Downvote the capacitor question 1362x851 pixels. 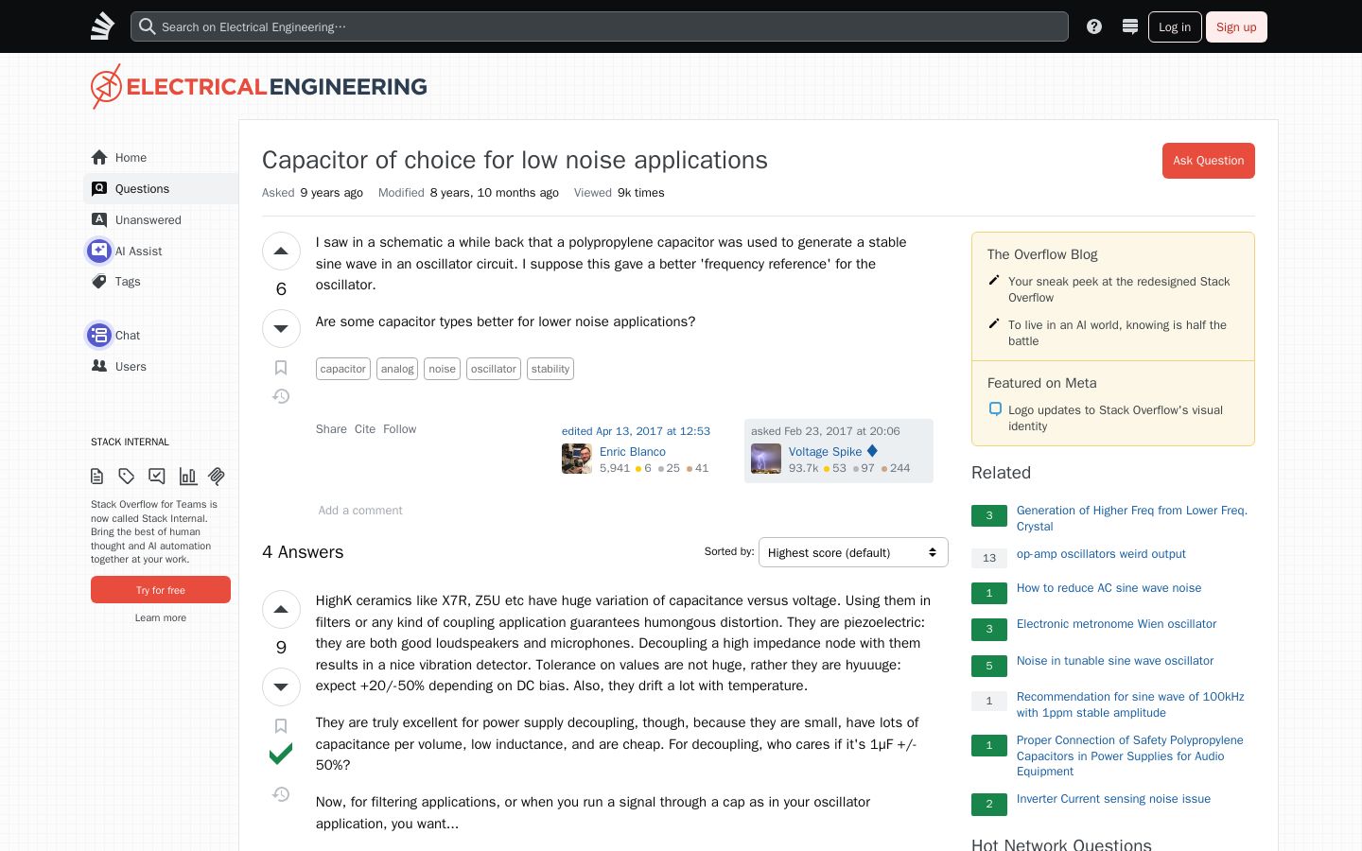tap(281, 329)
